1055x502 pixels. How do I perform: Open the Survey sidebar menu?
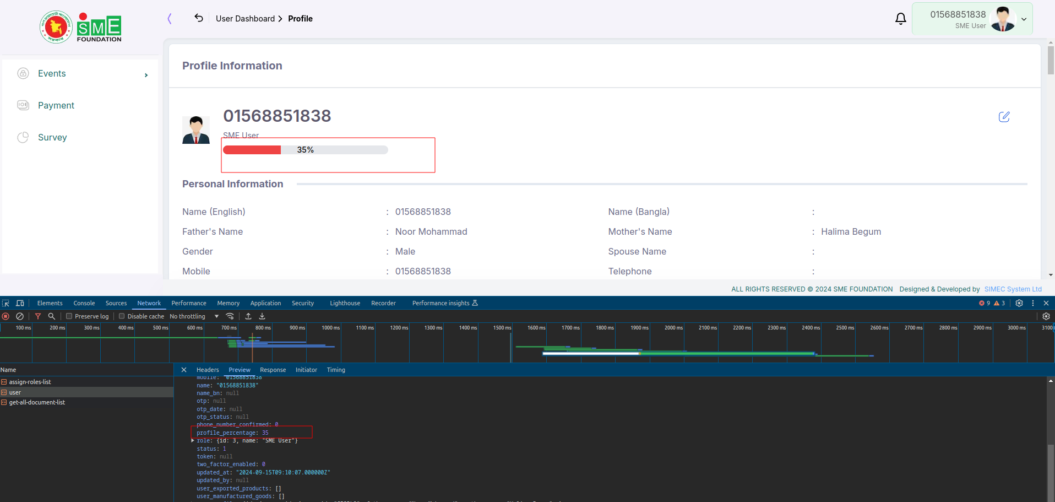point(52,137)
